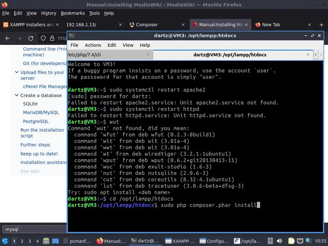Close the /etc/php/7.4/cli terminal tab
Viewport: 328px width, 246px height.
[x=148, y=54]
